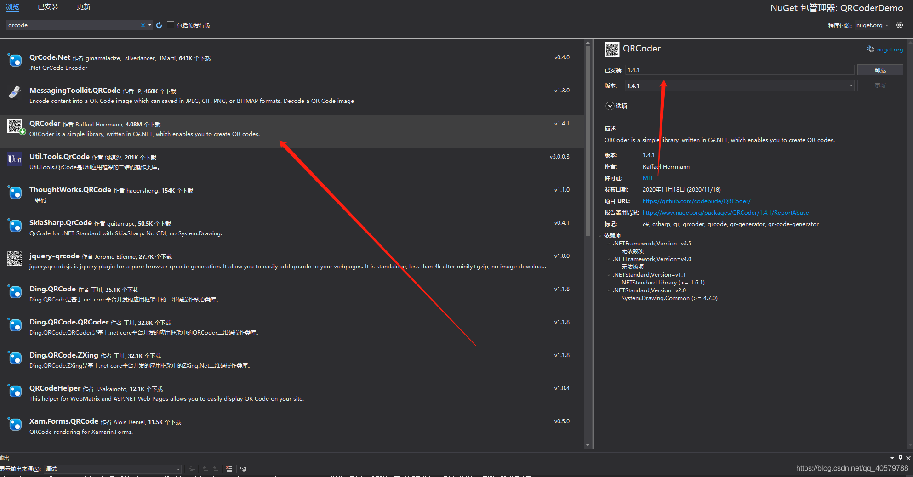
Task: Collapse the .NETStandard v1.1 dependency node
Action: (x=609, y=275)
